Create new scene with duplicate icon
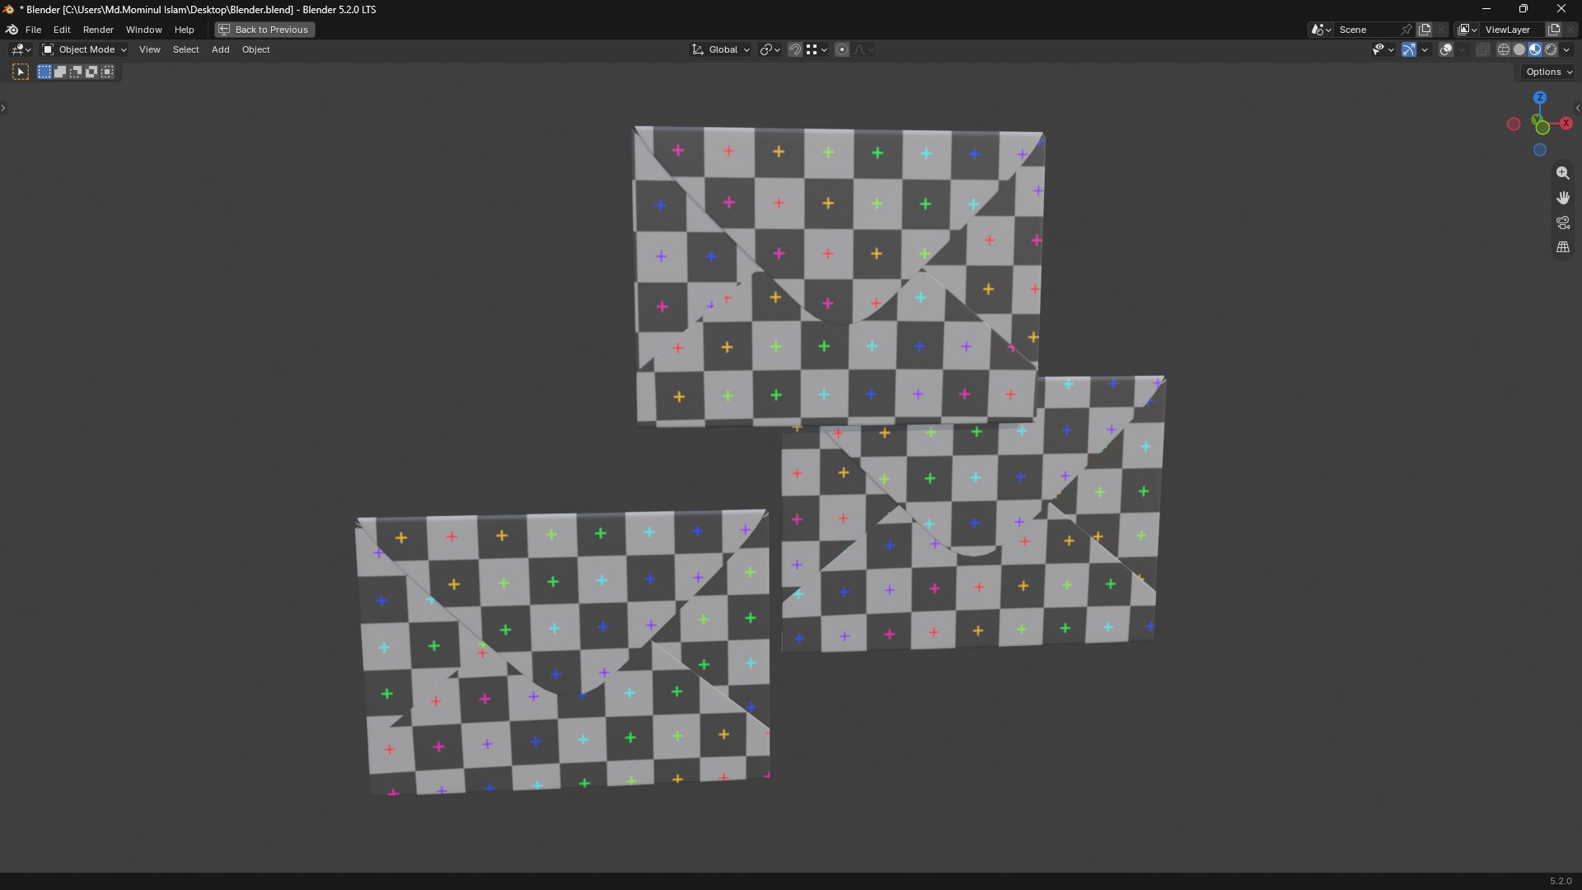Viewport: 1582px width, 890px height. (x=1425, y=30)
